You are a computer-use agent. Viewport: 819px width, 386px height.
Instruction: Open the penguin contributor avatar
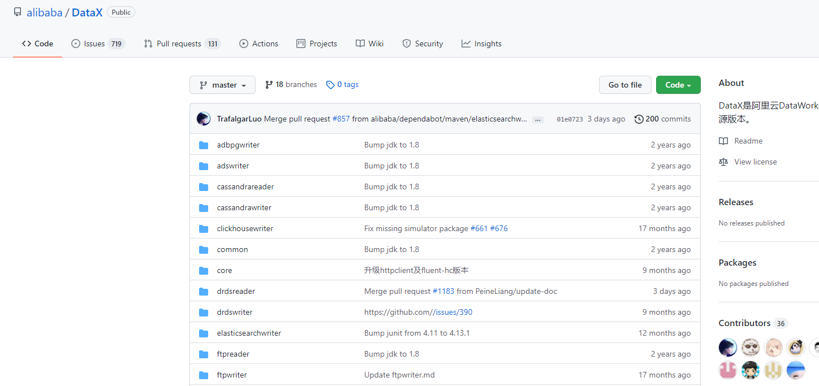[x=796, y=347]
